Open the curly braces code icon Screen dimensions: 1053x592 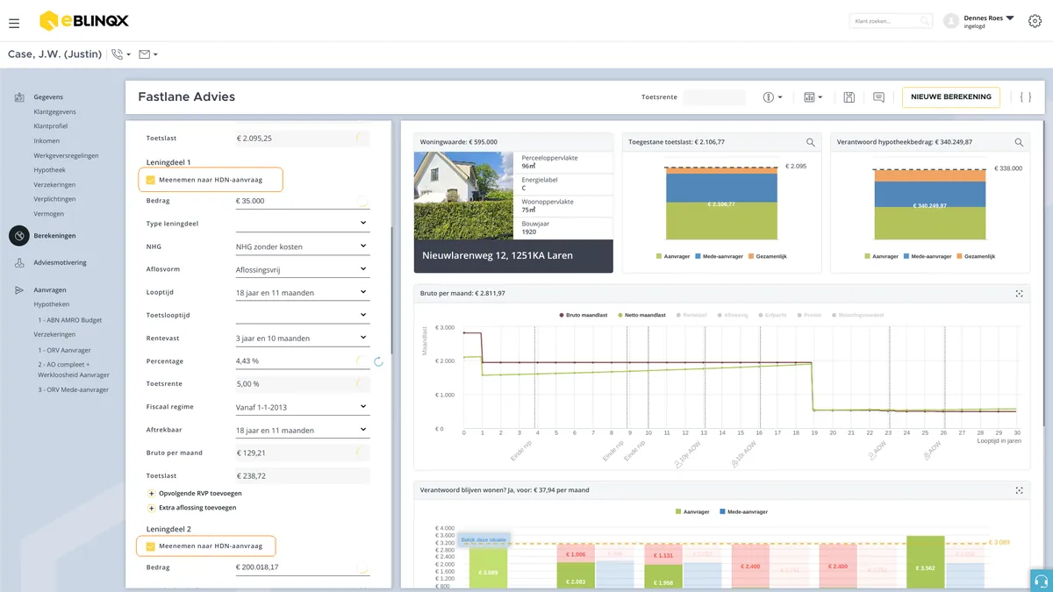pos(1025,97)
